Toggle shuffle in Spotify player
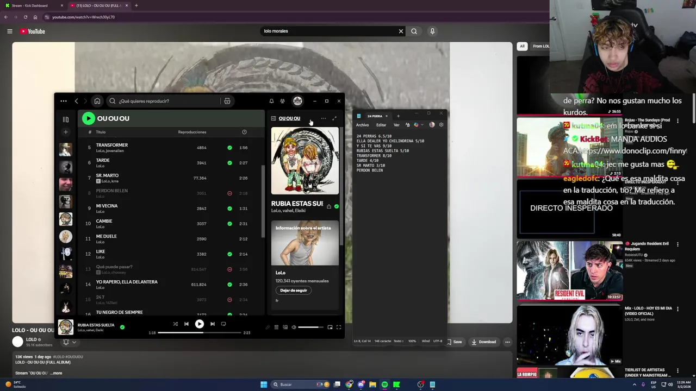The image size is (696, 391). [176, 324]
